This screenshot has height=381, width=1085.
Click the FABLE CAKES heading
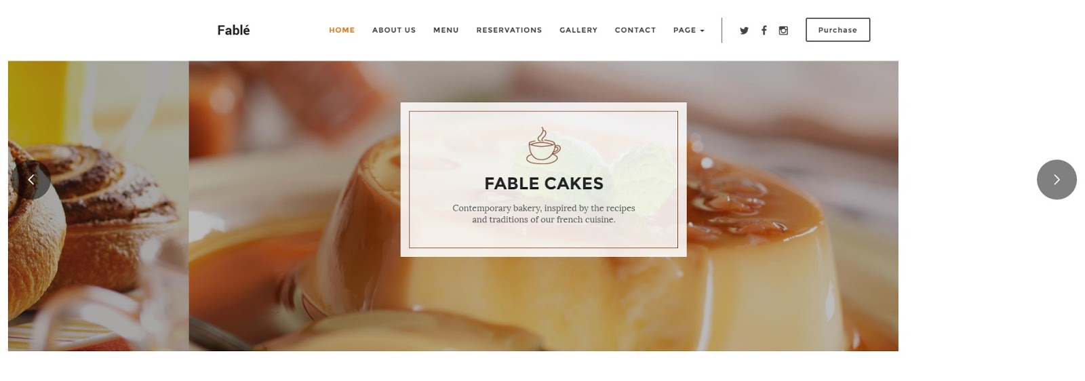[544, 184]
